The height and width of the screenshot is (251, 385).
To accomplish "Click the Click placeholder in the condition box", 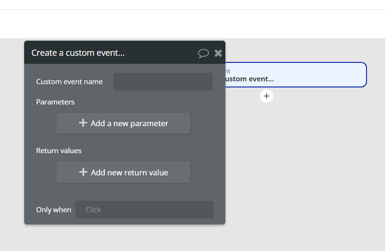I will point(93,209).
